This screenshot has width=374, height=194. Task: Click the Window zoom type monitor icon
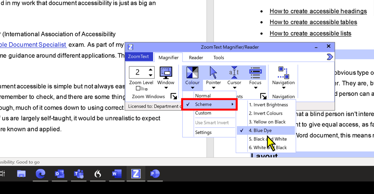pos(166,73)
